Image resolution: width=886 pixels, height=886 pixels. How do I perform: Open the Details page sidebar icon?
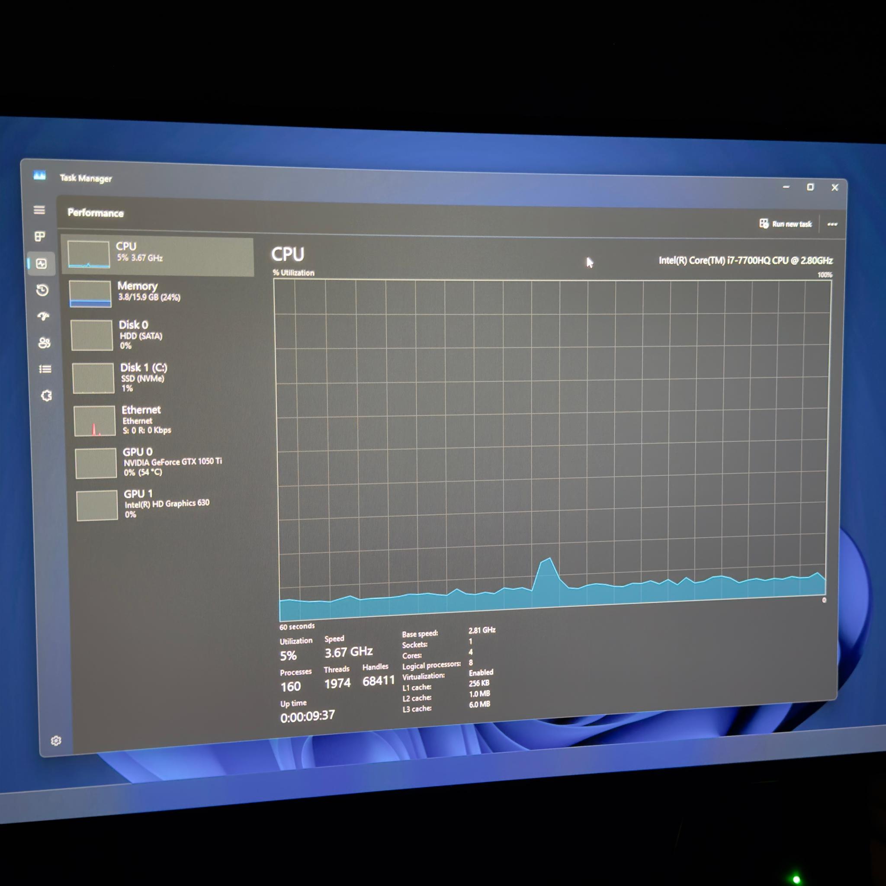pyautogui.click(x=45, y=369)
